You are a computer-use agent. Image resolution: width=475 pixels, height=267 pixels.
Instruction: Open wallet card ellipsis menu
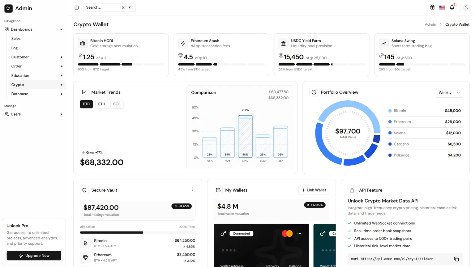[299, 234]
